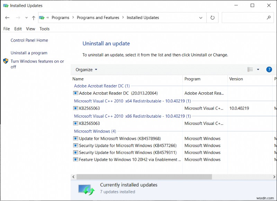The height and width of the screenshot is (201, 277).
Task: Click the up one level arrow
Action: pyautogui.click(x=34, y=17)
